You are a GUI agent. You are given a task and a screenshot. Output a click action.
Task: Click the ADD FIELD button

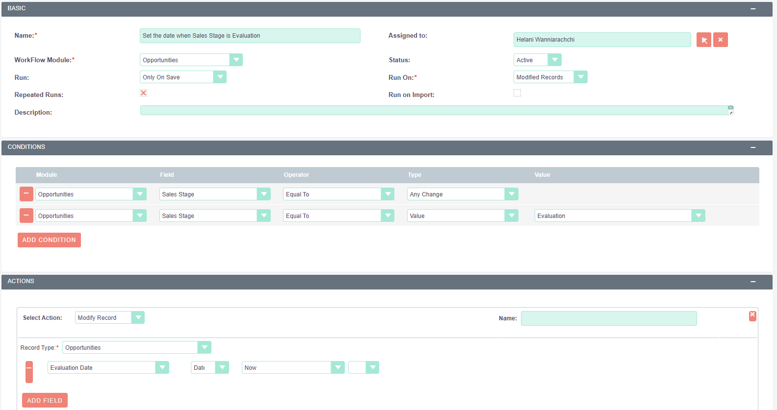tap(45, 400)
